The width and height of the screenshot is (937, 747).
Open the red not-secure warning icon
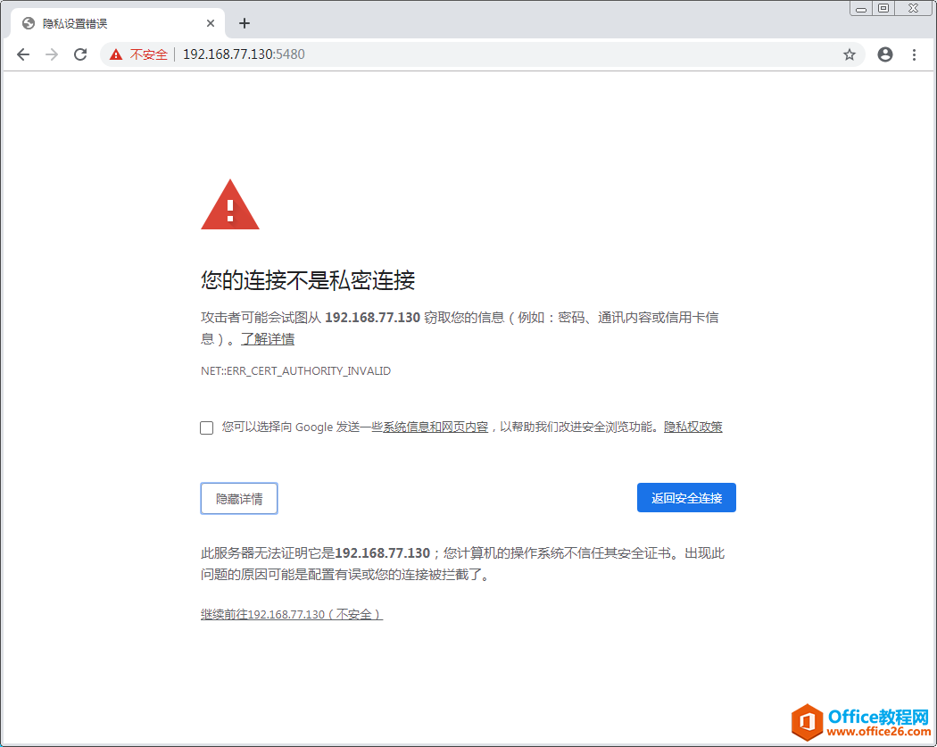[116, 54]
